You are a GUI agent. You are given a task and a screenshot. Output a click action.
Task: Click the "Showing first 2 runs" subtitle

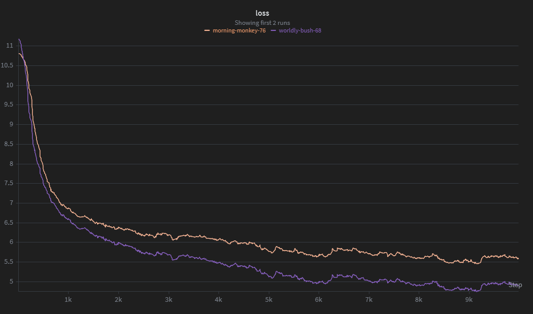(262, 23)
